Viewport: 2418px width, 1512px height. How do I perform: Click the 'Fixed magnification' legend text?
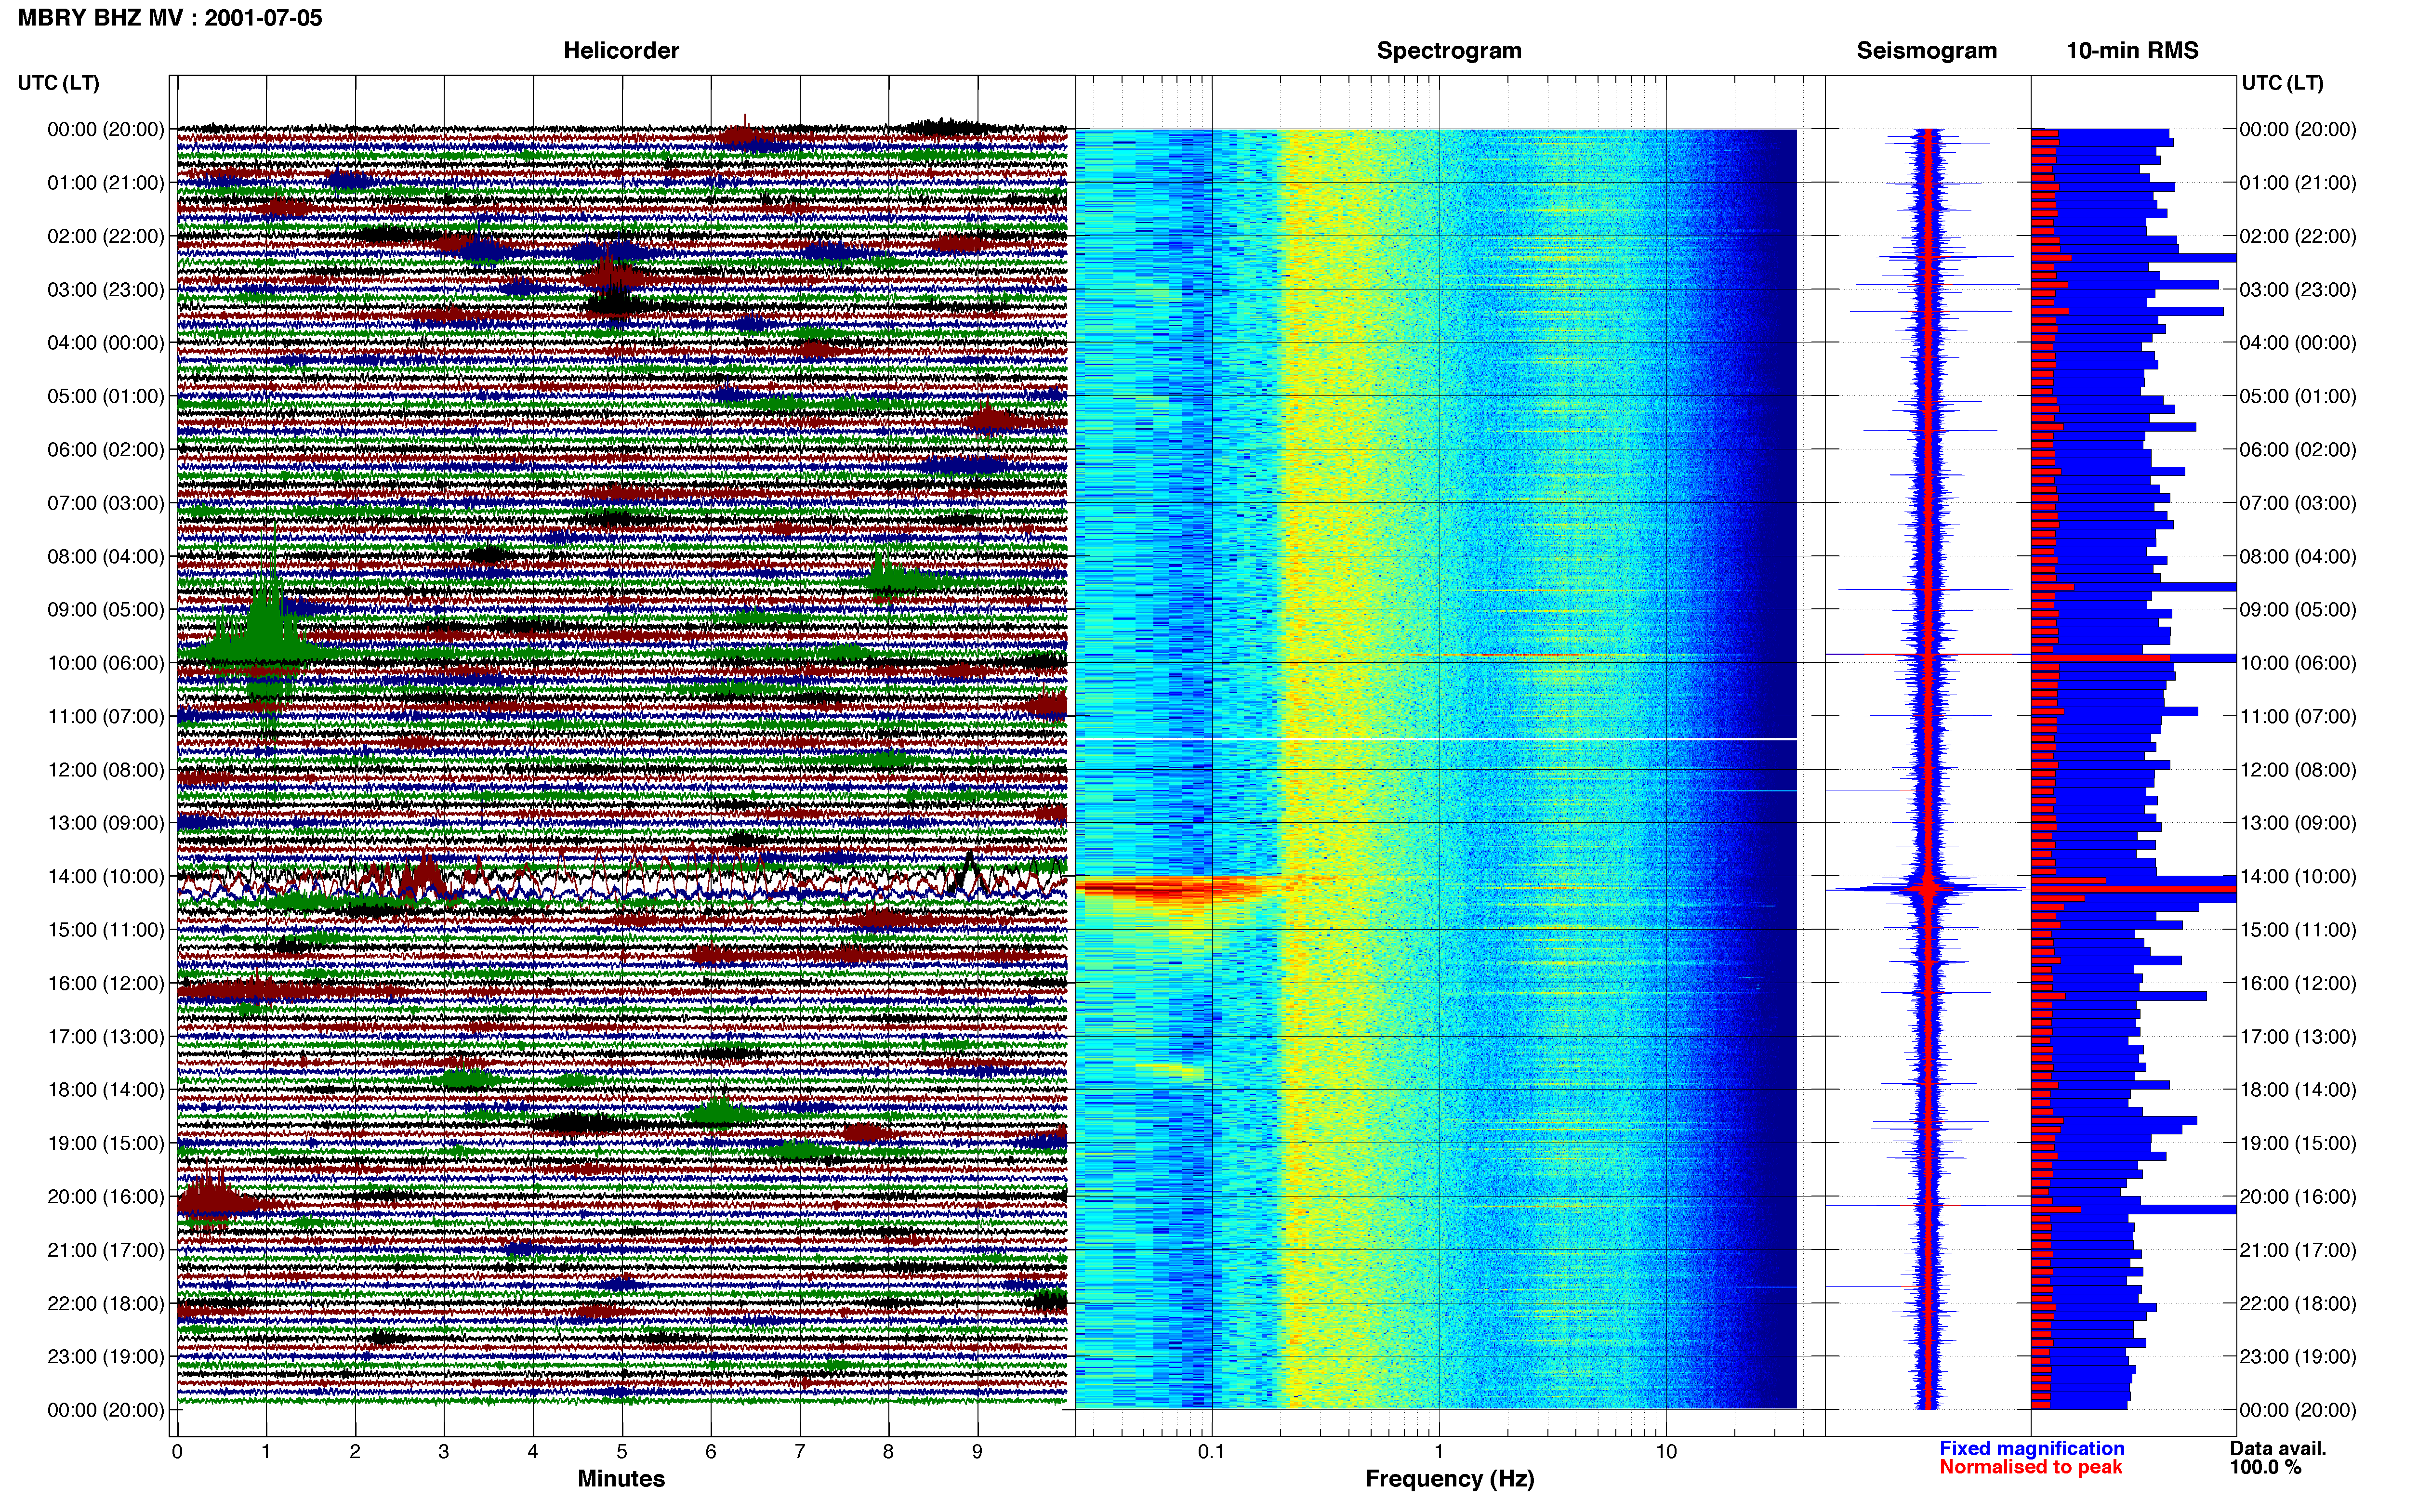tap(2031, 1448)
